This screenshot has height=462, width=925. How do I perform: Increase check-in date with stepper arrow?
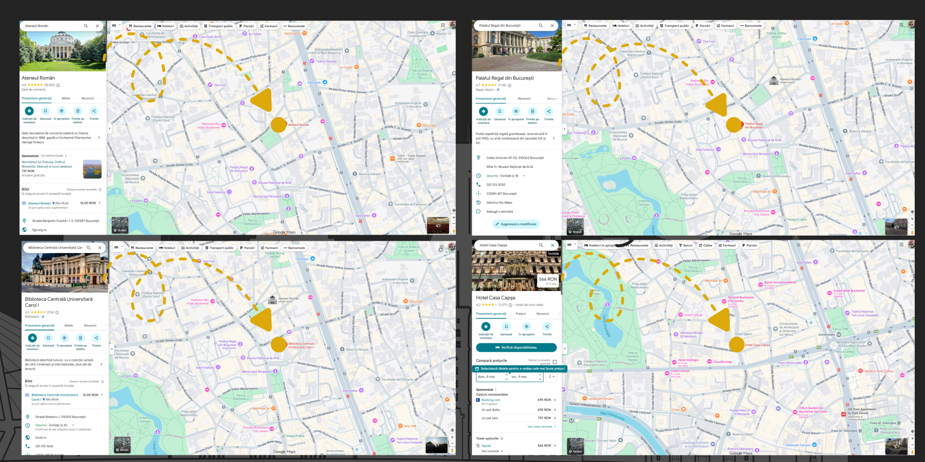pyautogui.click(x=507, y=375)
